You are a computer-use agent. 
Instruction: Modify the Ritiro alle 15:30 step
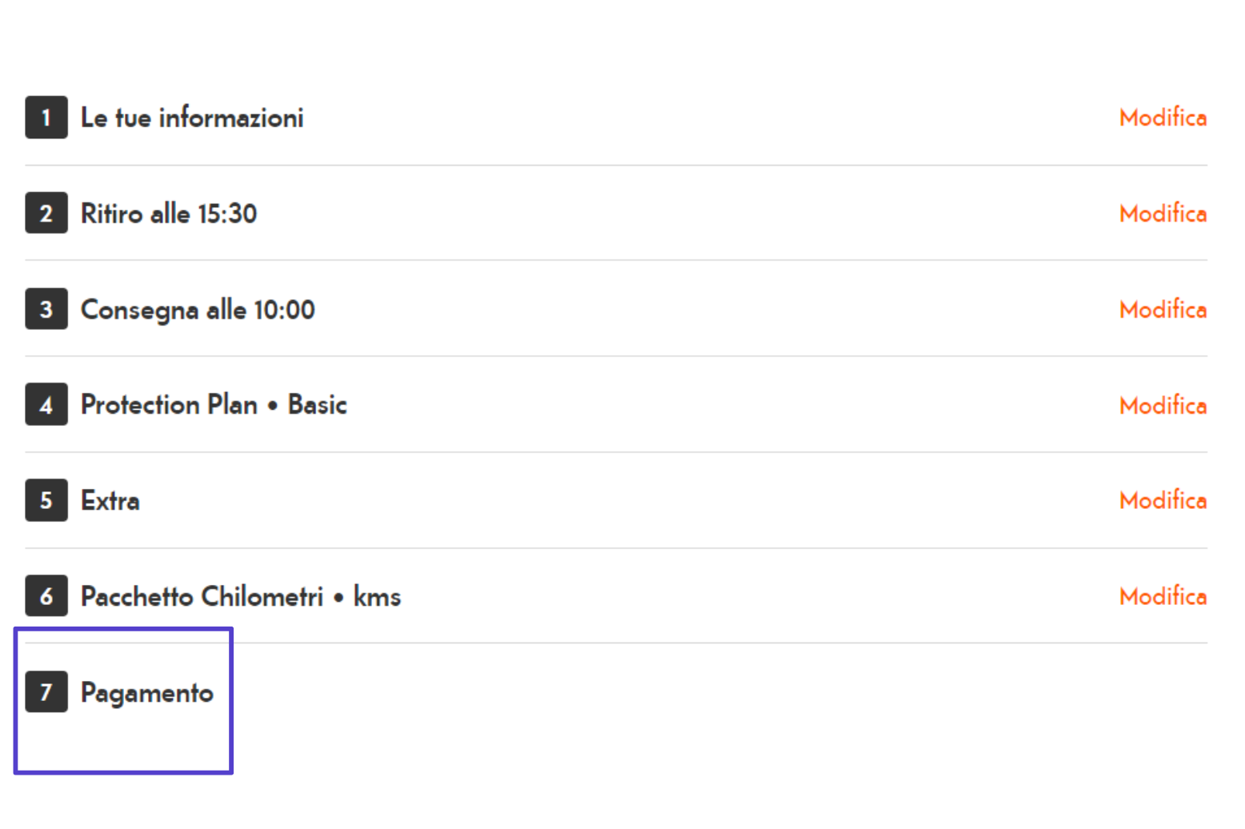click(1163, 214)
